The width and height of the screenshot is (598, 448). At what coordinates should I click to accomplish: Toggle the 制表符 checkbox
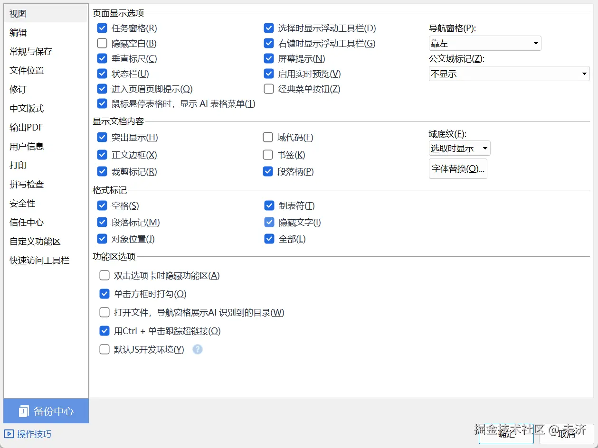point(269,206)
